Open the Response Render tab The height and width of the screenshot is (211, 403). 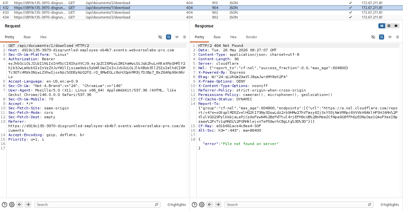coord(252,37)
